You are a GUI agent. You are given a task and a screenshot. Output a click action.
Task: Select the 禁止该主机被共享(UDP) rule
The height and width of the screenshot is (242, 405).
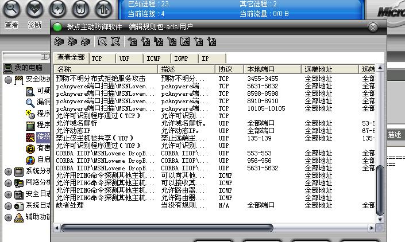tap(214, 138)
